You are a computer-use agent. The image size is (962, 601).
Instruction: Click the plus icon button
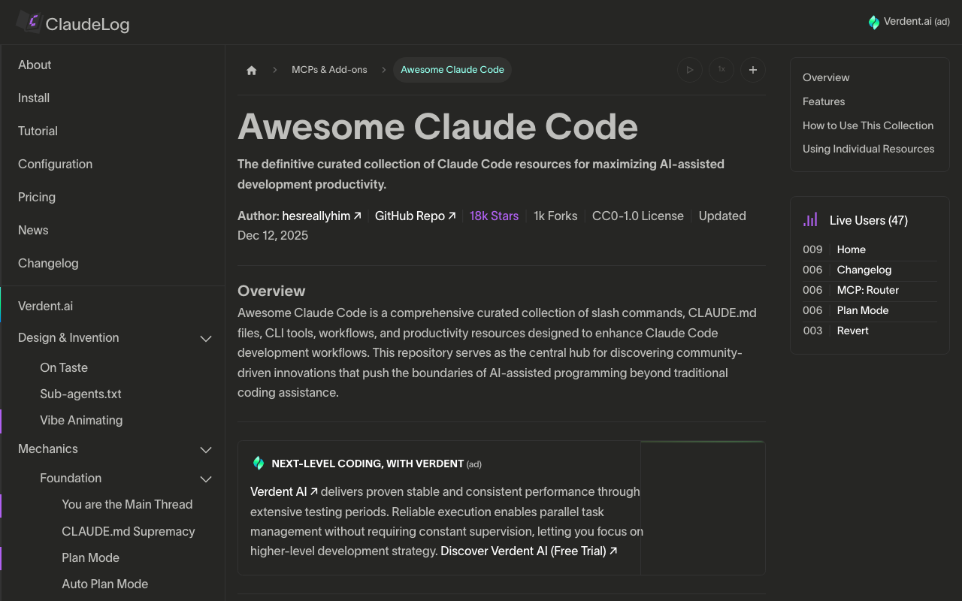(753, 70)
